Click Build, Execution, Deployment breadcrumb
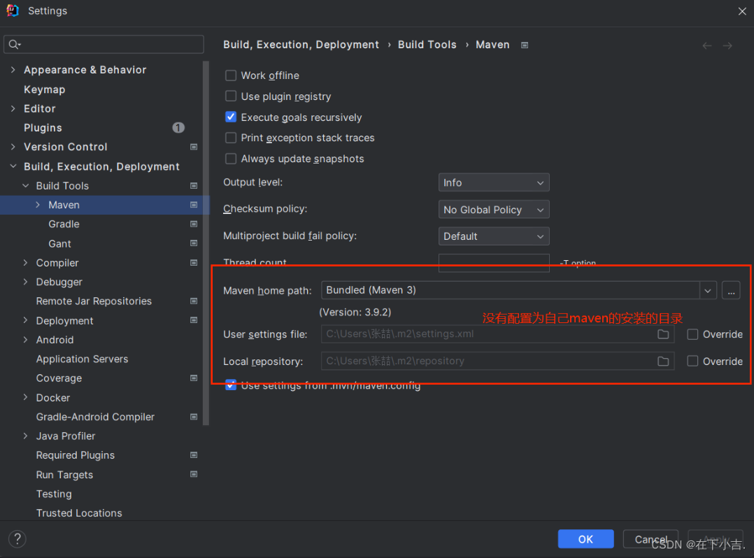Screen dimensions: 754x558 point(301,45)
